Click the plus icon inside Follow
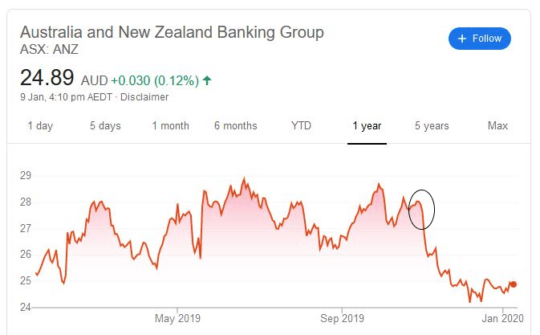 [461, 39]
